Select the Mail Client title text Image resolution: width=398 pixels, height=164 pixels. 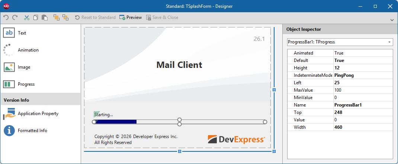(x=179, y=65)
